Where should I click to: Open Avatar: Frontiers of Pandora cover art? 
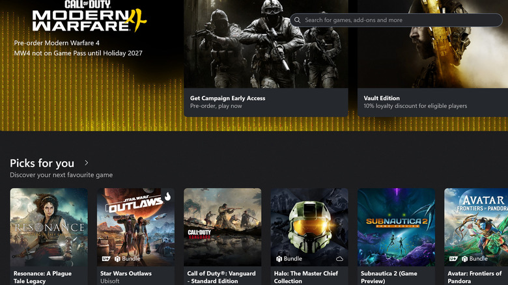[476, 227]
